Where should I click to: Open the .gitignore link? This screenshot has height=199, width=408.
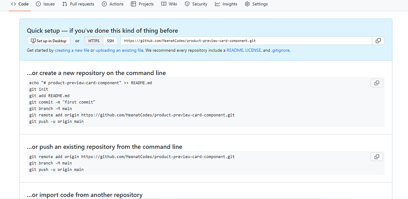point(280,50)
